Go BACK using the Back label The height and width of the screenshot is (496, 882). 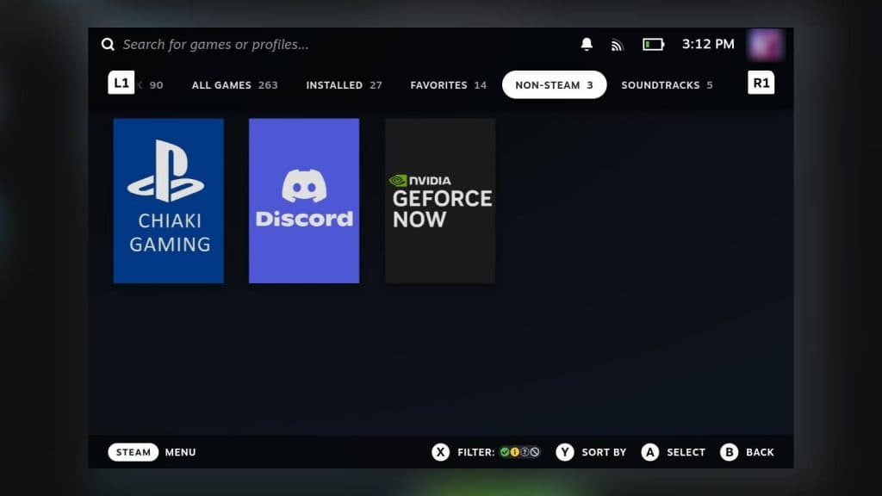point(760,452)
